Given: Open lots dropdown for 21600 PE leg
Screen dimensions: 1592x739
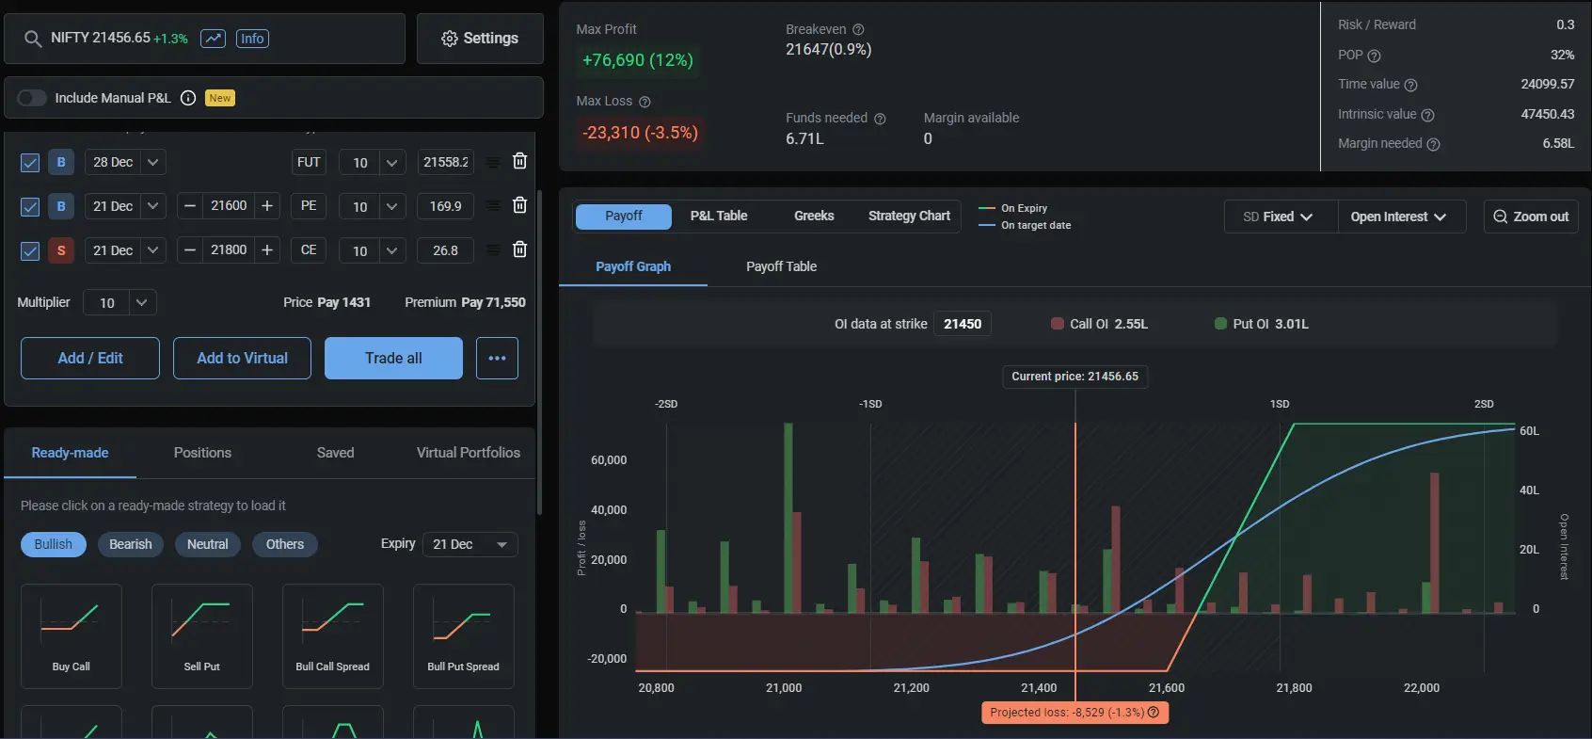Looking at the screenshot, I should coord(373,206).
